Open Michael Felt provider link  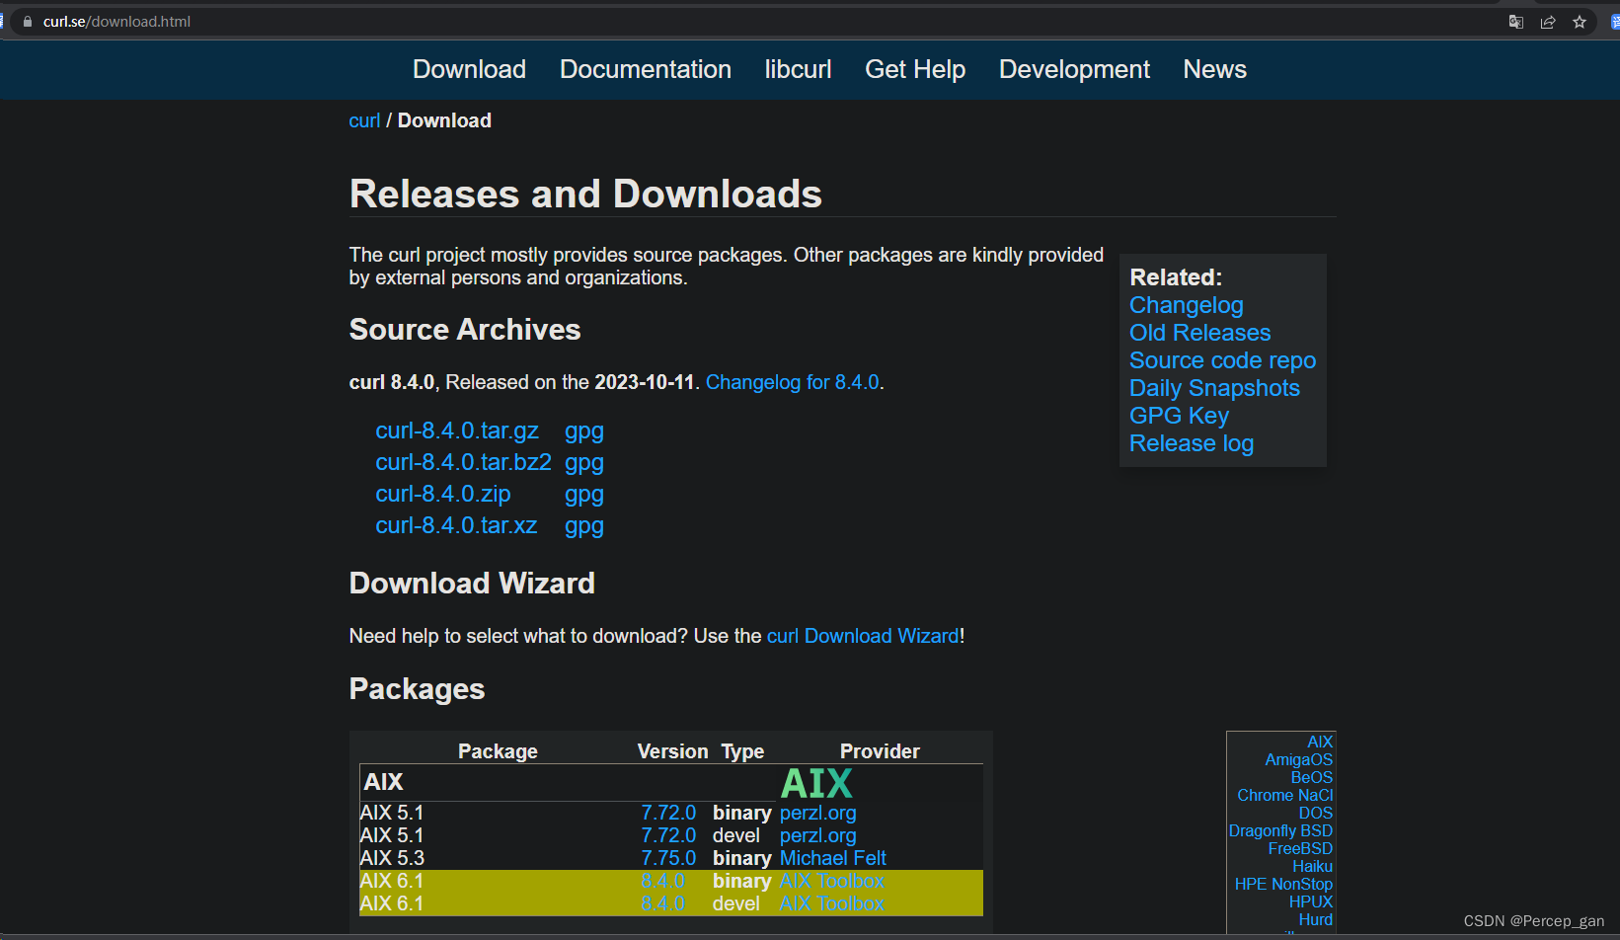832,858
